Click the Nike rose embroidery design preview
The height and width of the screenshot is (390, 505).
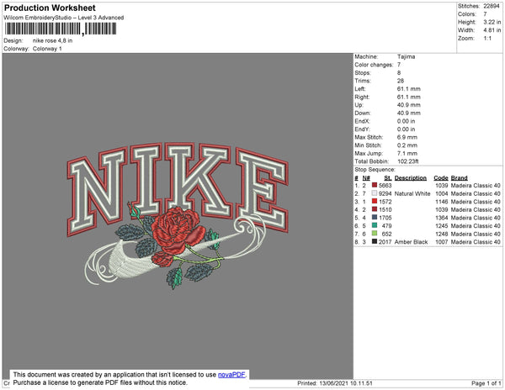click(178, 215)
